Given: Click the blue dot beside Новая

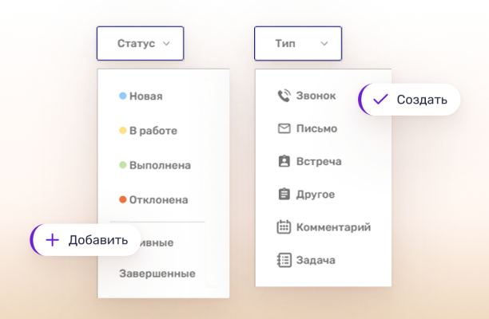Looking at the screenshot, I should [x=123, y=96].
